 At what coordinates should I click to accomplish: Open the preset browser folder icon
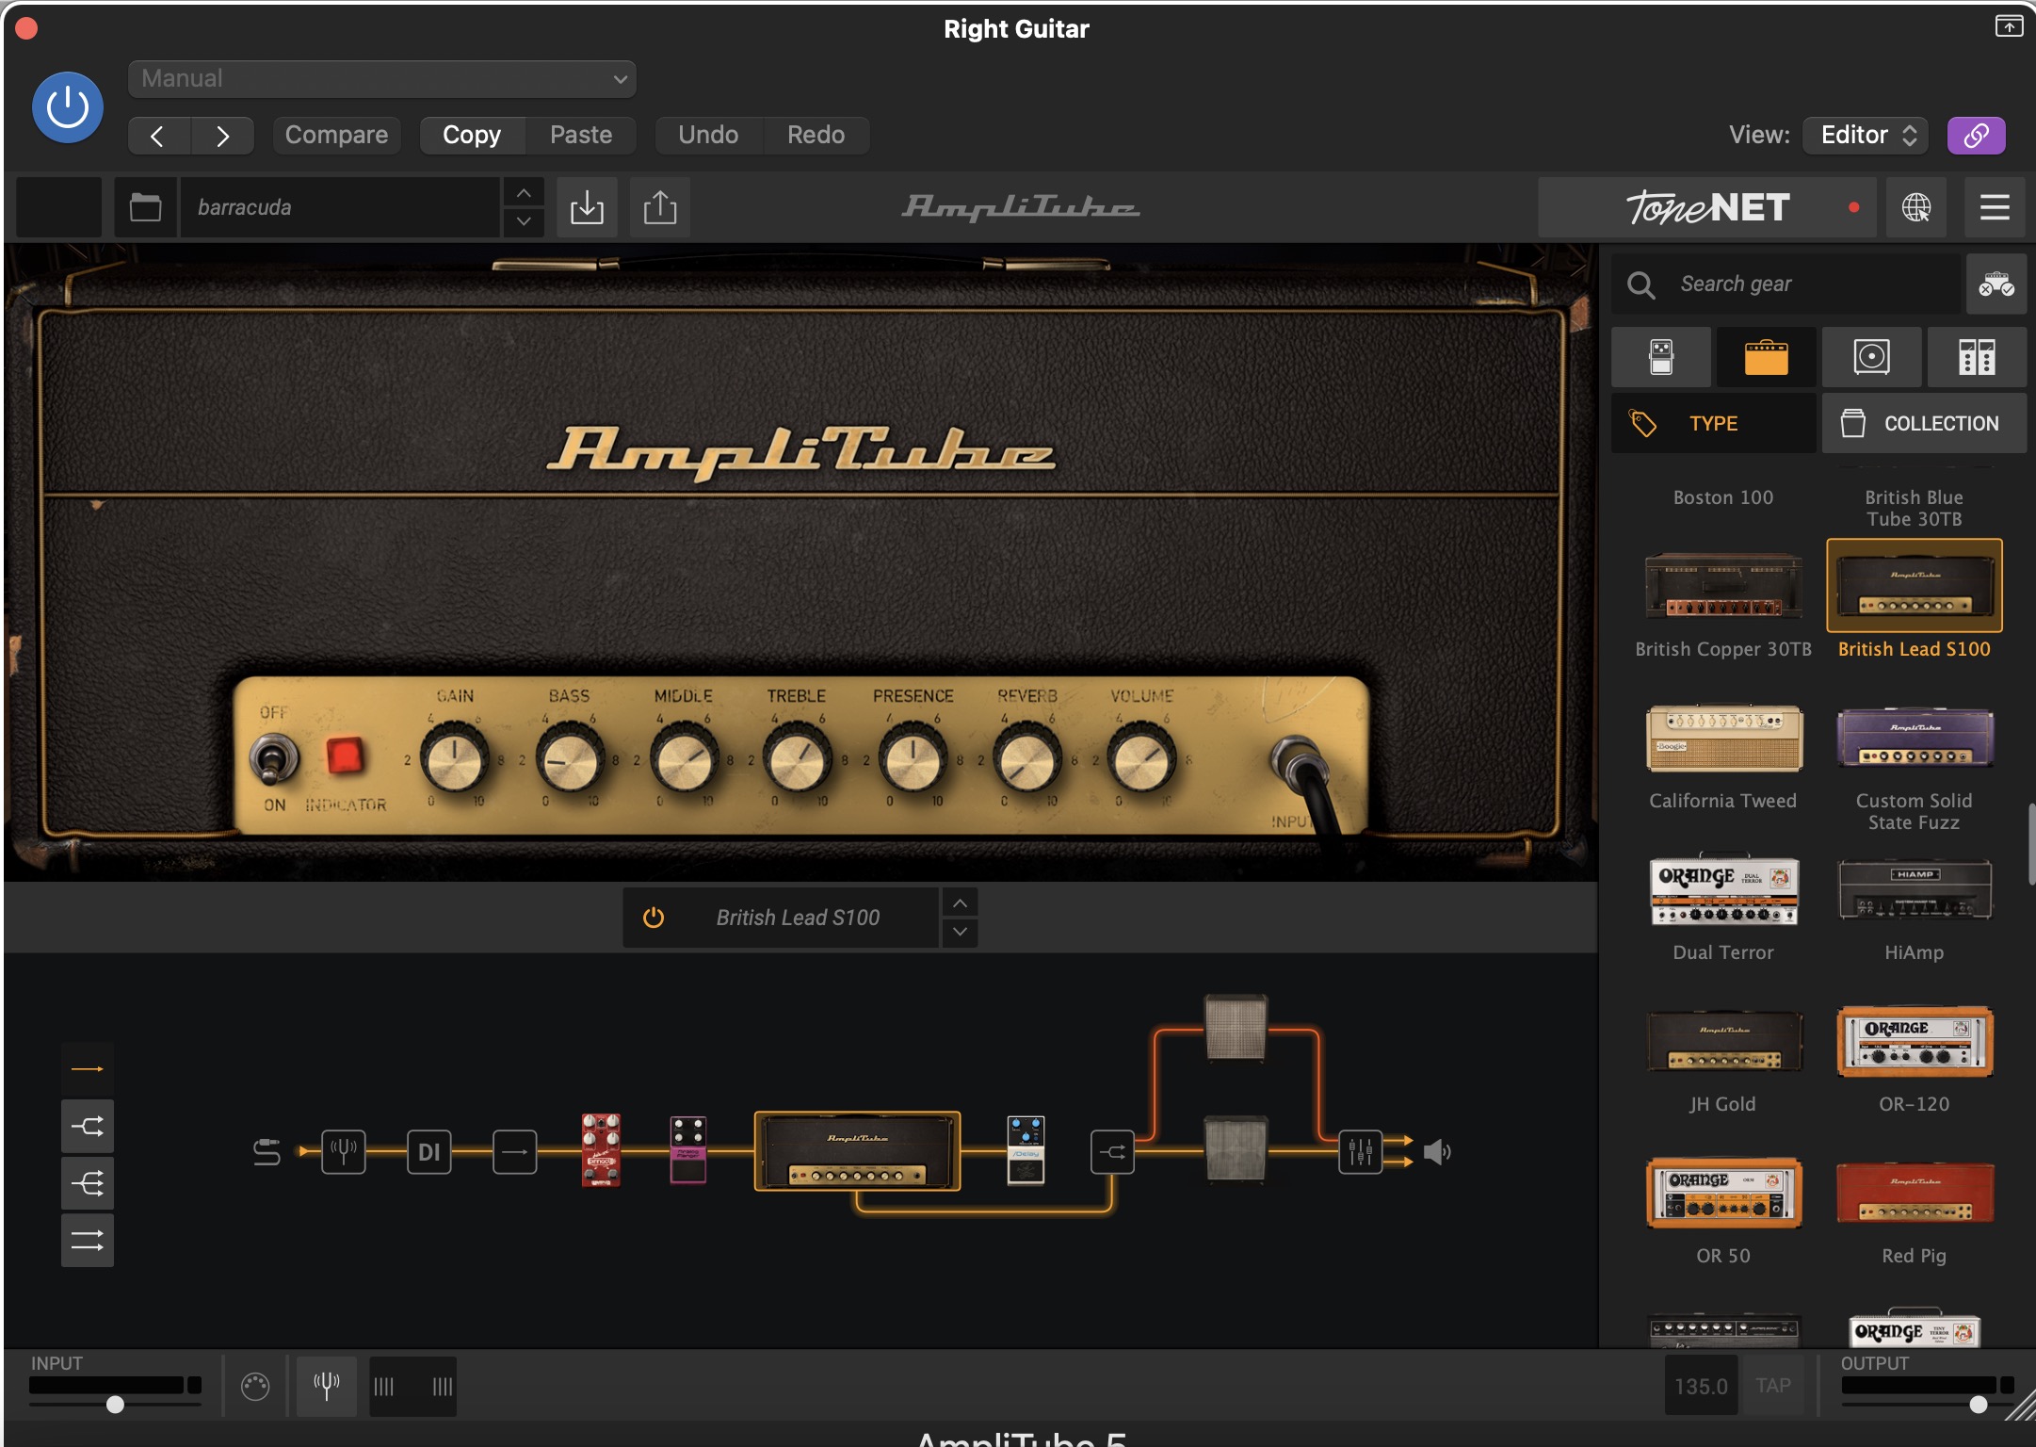[145, 207]
